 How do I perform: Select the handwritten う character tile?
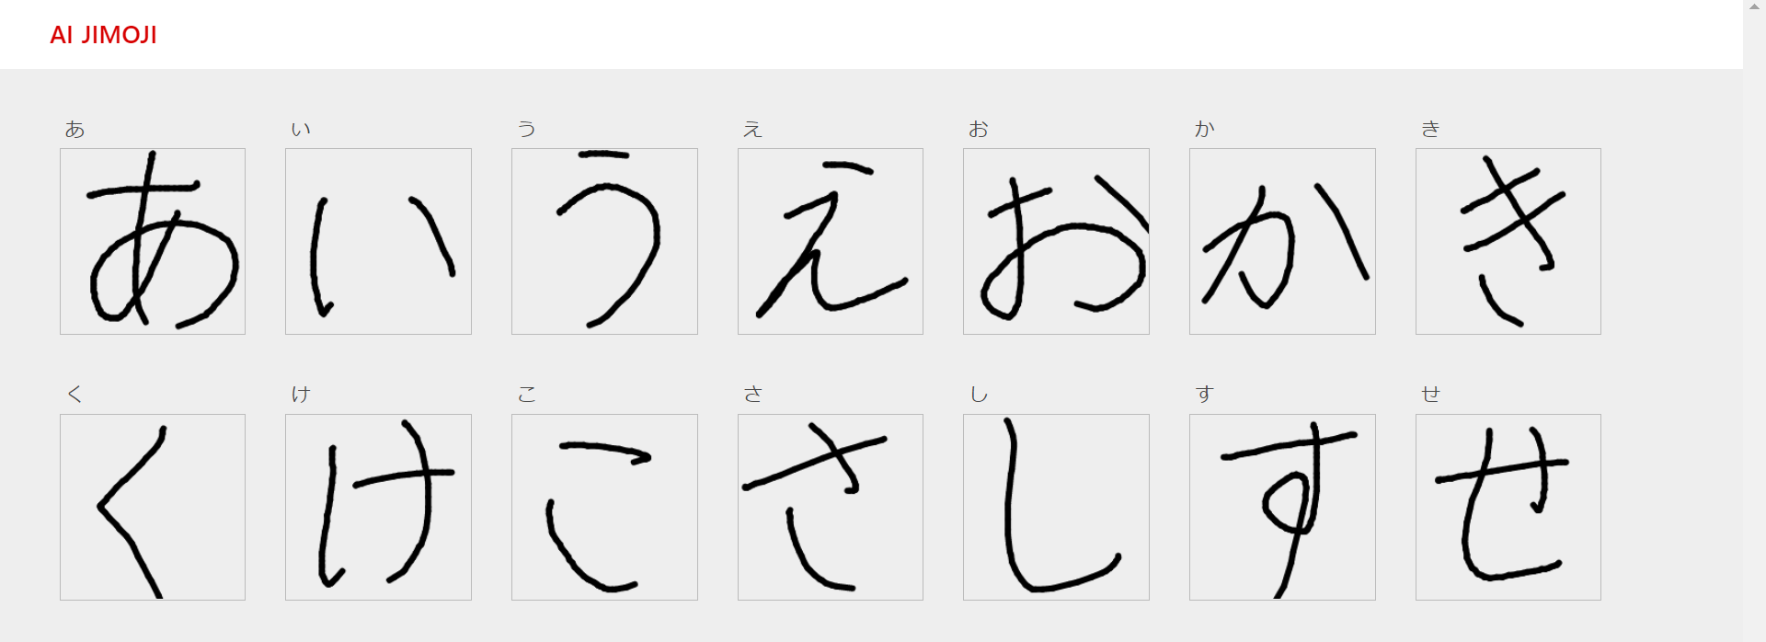point(604,240)
